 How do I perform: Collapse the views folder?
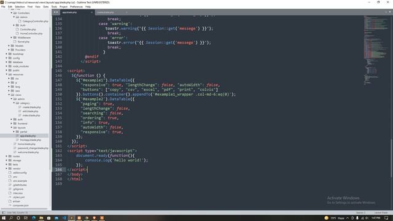[9, 95]
